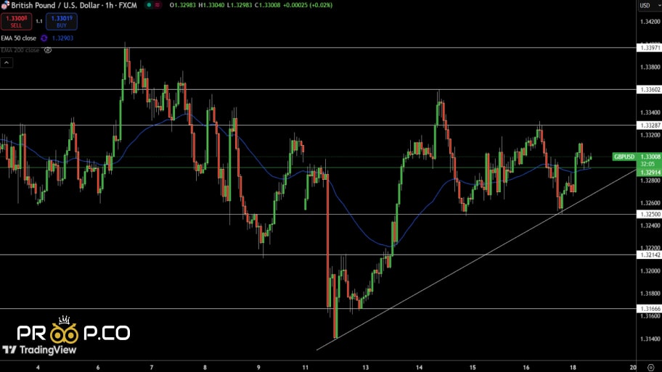Click date label 6 on time axis

point(98,368)
